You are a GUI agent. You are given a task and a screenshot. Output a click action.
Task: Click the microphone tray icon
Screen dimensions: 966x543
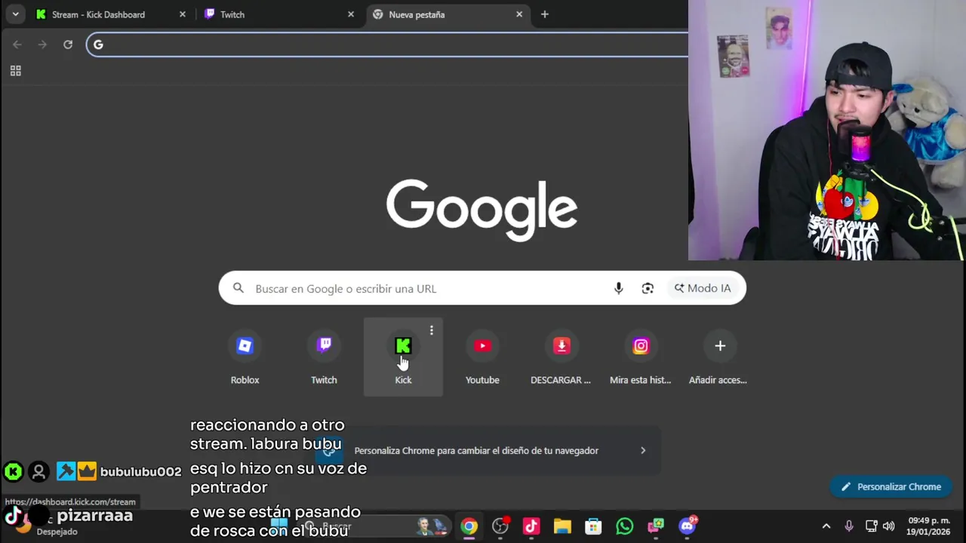pyautogui.click(x=849, y=526)
